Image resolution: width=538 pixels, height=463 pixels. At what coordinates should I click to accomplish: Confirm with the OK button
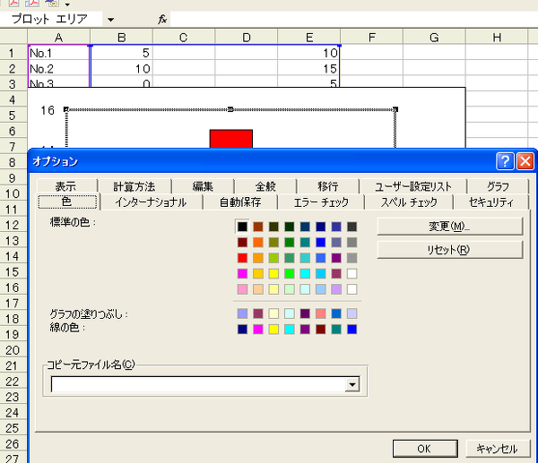(425, 449)
